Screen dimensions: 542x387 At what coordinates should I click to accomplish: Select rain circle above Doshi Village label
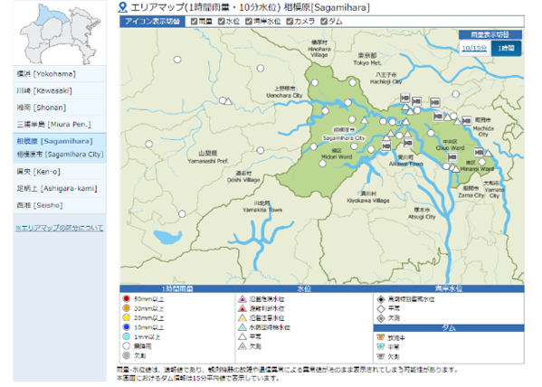point(261,150)
